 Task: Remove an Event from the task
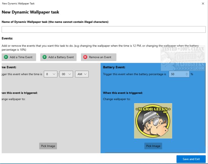coord(99,57)
